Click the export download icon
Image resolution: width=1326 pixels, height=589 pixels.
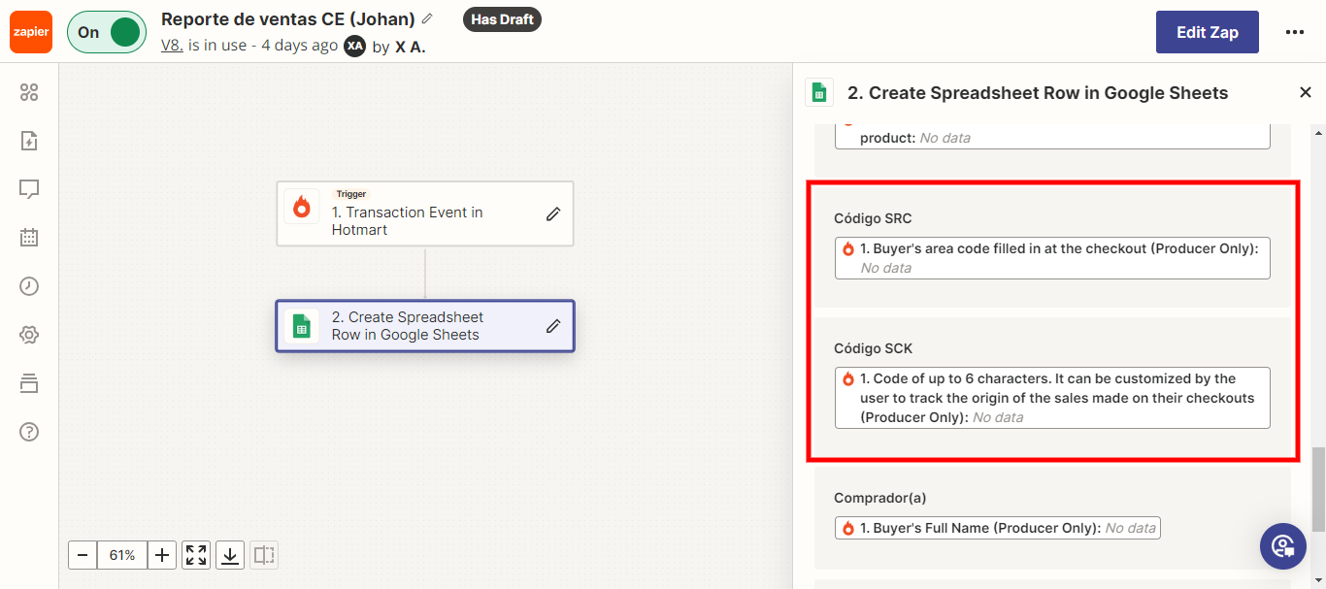230,555
